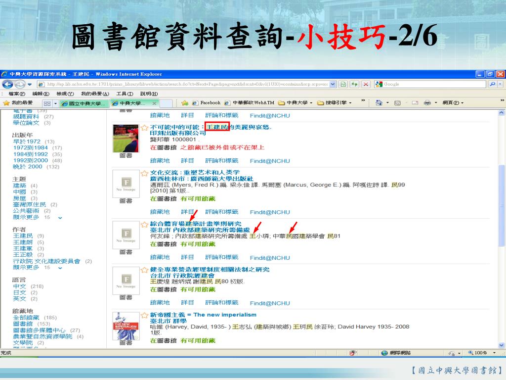Click the Quick Tabs grid icon
Image resolution: width=506 pixels, height=380 pixels.
[x=47, y=103]
